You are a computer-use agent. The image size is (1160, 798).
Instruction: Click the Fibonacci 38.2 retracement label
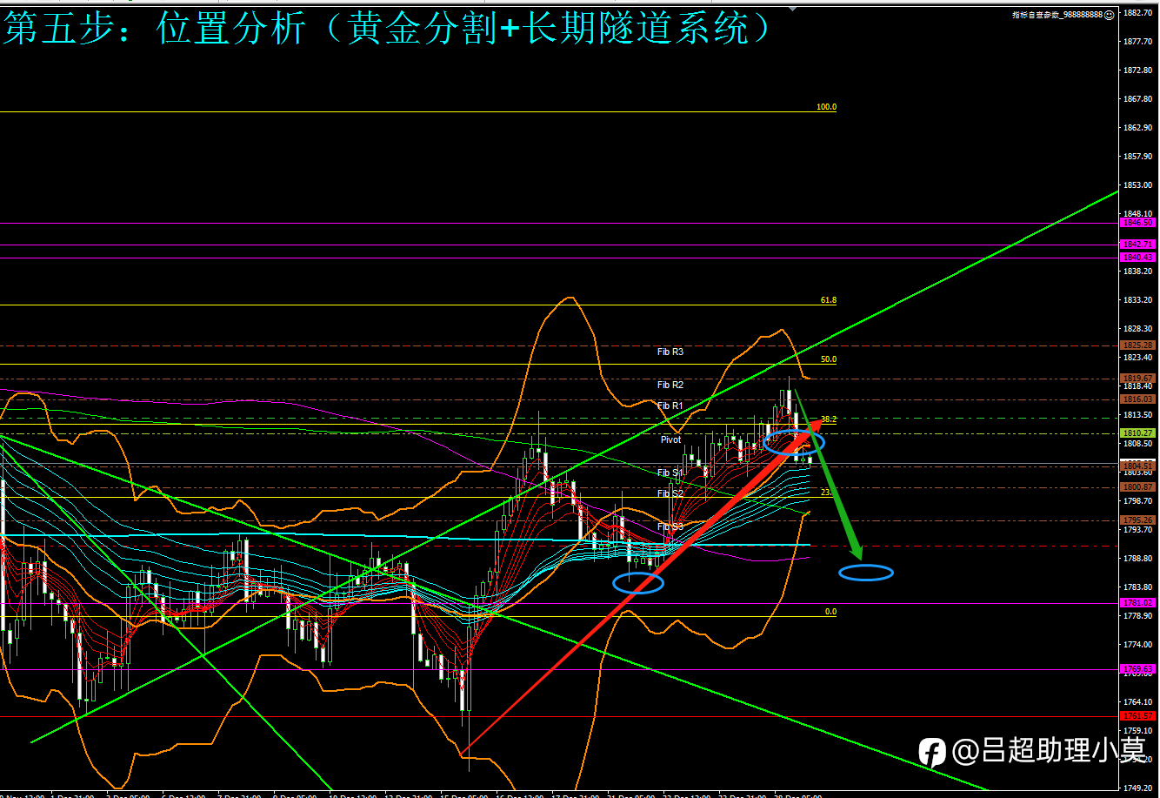click(829, 419)
